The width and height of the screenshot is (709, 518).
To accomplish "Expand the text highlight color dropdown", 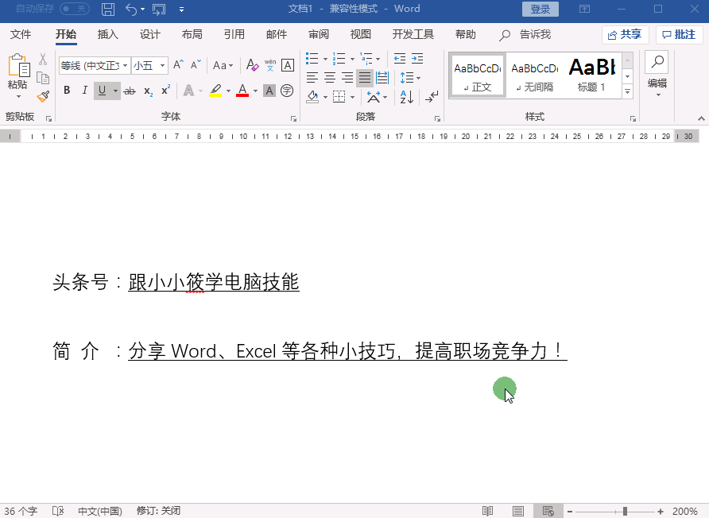I will click(x=227, y=91).
